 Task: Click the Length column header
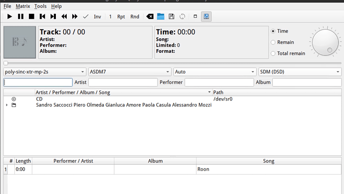[x=23, y=161]
